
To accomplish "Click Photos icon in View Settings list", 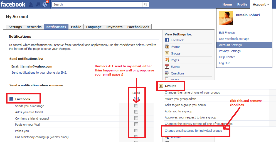I will [x=167, y=47].
